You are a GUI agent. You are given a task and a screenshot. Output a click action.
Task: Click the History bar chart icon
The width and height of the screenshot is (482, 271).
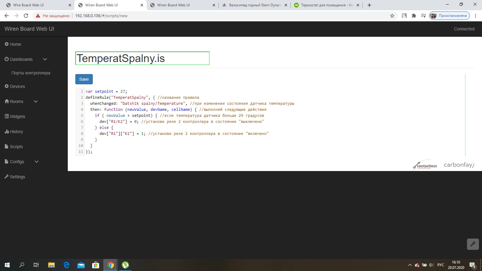(7, 131)
